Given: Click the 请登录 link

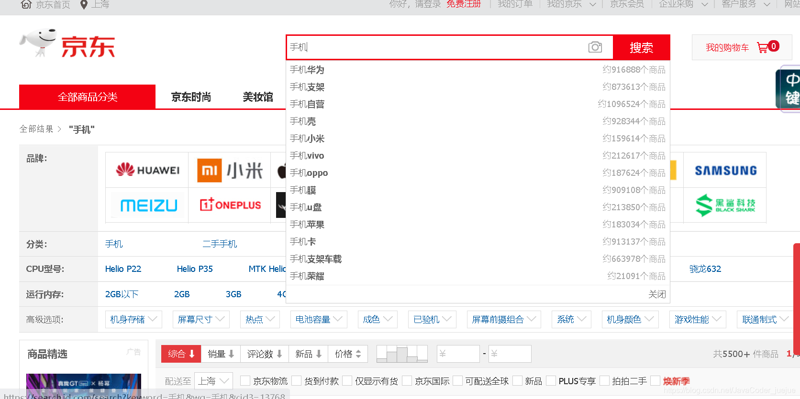Looking at the screenshot, I should [428, 4].
